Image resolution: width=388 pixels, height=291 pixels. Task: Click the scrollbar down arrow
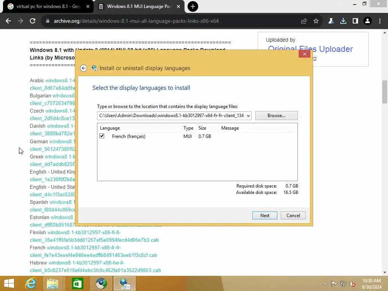point(385,272)
